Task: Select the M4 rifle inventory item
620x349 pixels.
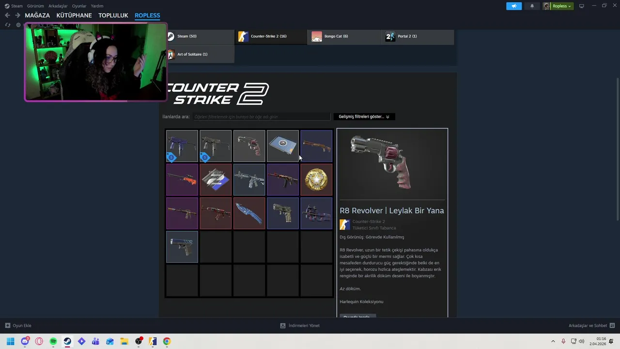Action: [x=249, y=179]
